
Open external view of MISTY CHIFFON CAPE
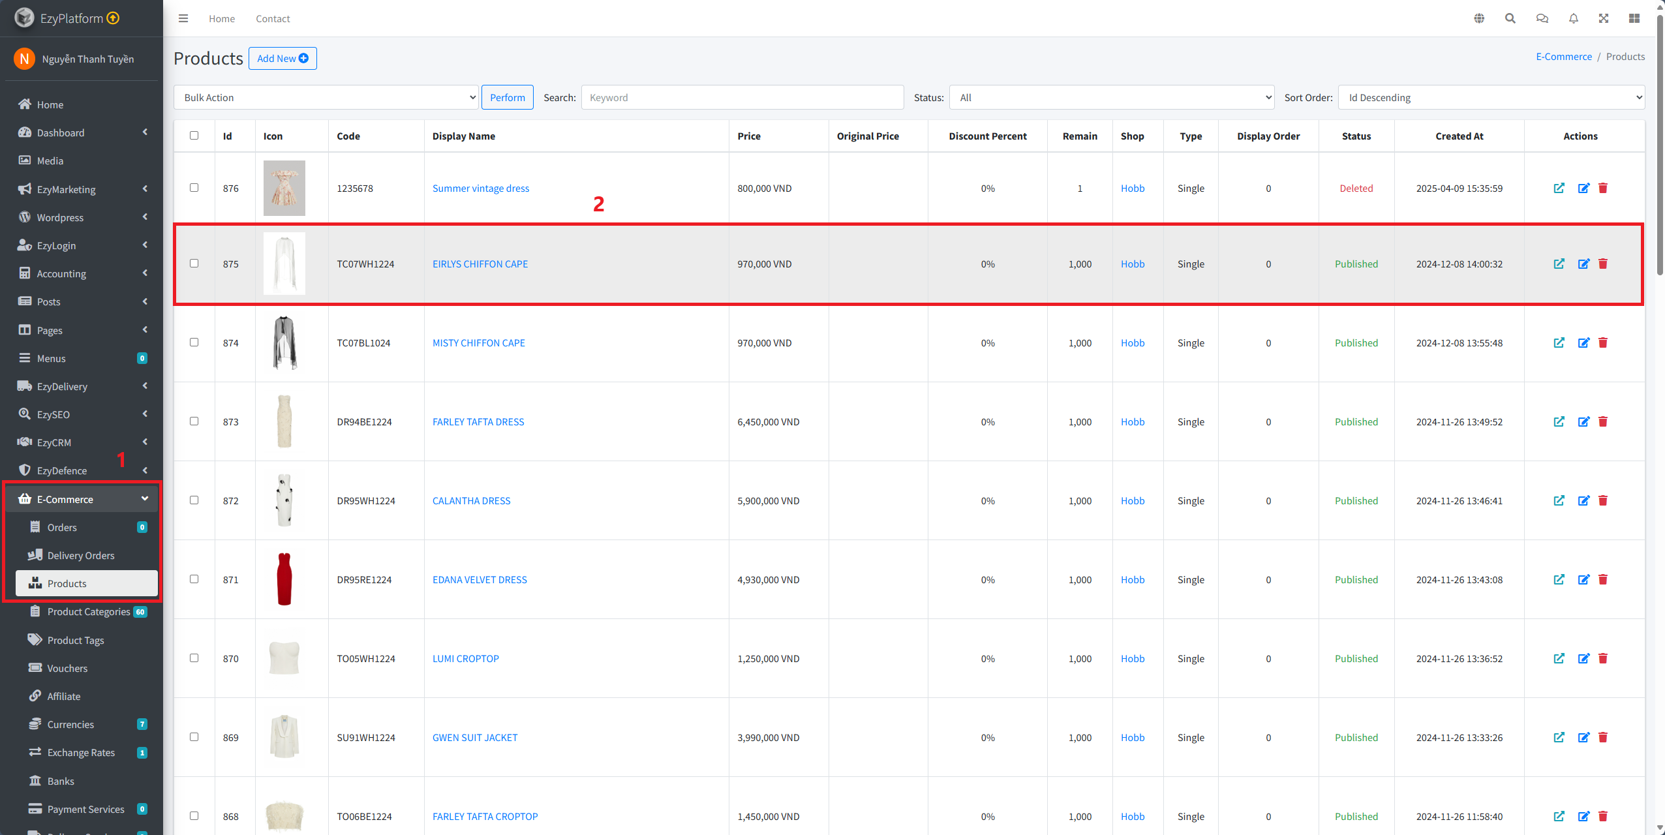(x=1559, y=342)
